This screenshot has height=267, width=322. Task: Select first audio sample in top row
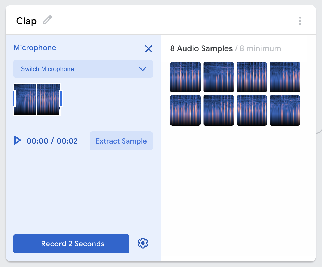tap(185, 77)
